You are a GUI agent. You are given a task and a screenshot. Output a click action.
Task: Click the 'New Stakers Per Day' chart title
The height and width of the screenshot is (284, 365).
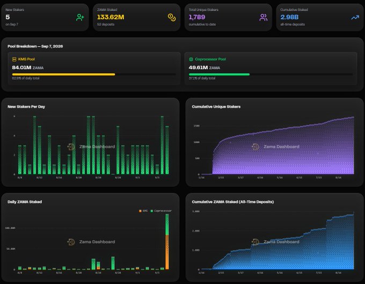(26, 107)
